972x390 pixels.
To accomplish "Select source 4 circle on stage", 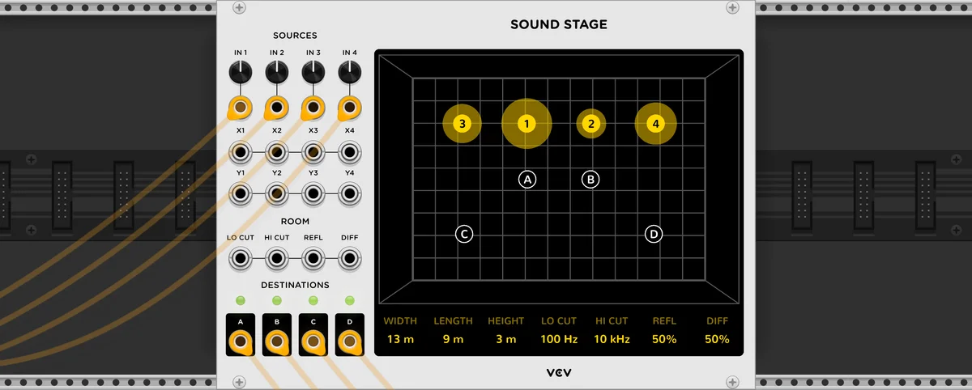I will pos(656,124).
